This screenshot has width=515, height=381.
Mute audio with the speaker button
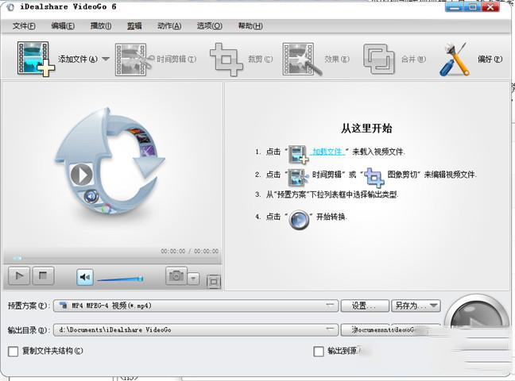tap(85, 277)
